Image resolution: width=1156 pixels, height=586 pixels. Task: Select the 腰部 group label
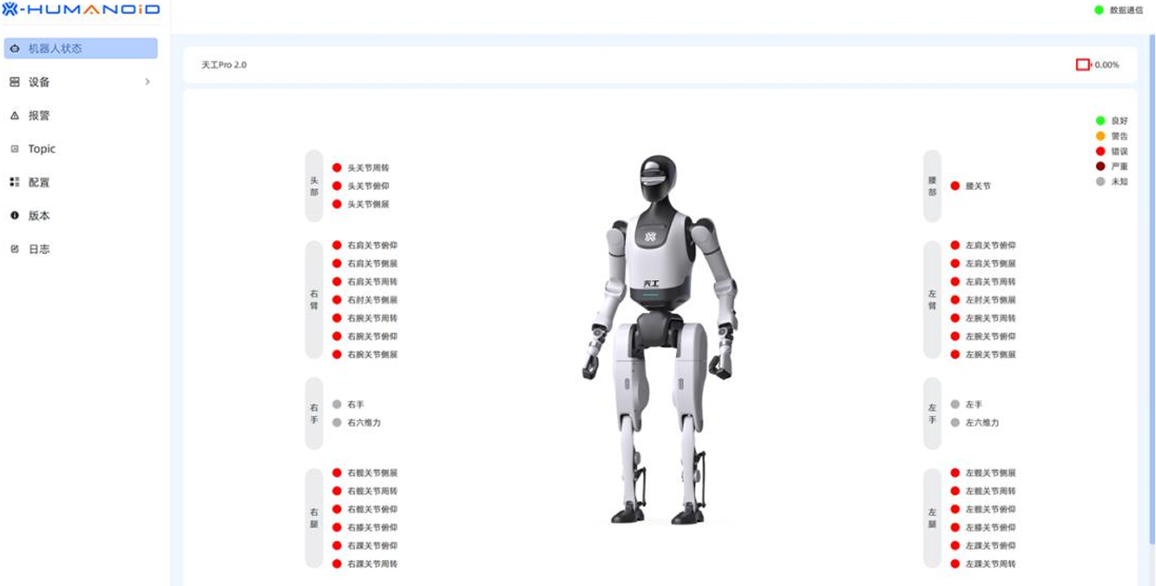coord(932,186)
